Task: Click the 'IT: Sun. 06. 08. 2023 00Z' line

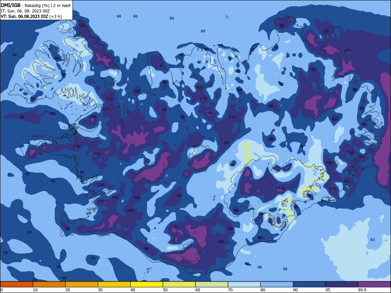Action: (x=25, y=11)
